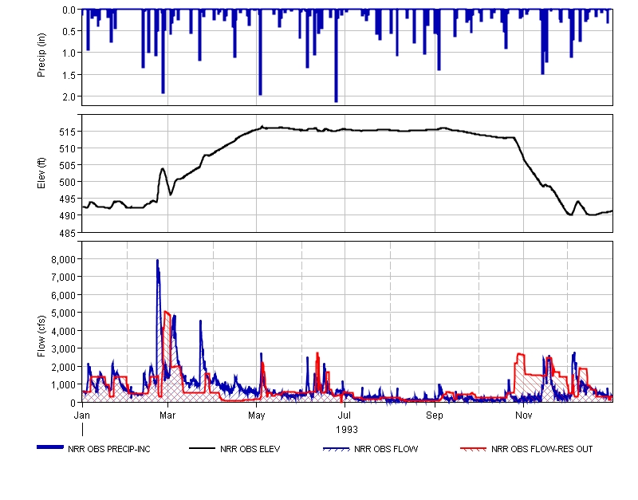Viewport: 638px width, 500px height.
Task: Click the Jul label on time axis
Action: (x=345, y=415)
